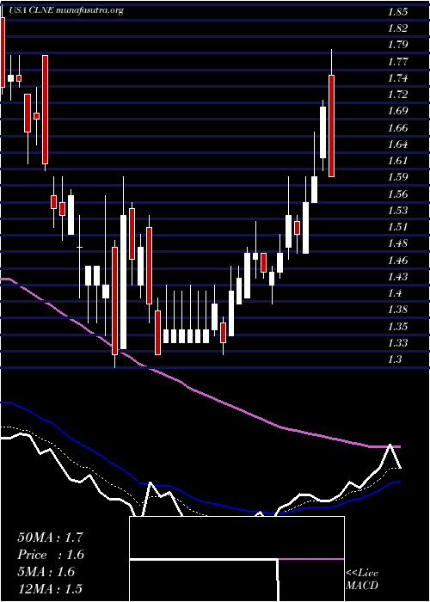Click the last red candlestick near 1.74
This screenshot has height=602, width=430.
click(x=331, y=126)
